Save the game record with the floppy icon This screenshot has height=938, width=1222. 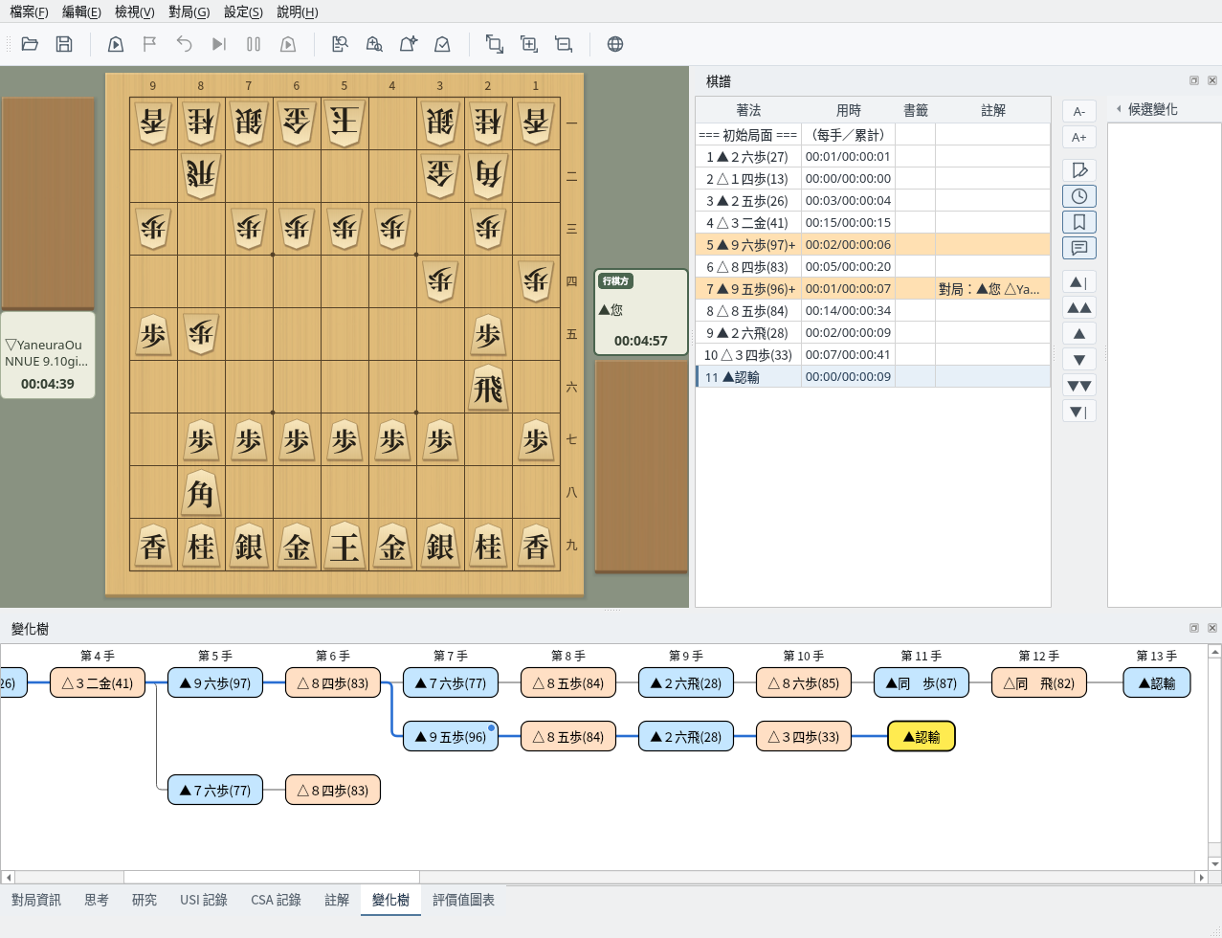pos(64,44)
